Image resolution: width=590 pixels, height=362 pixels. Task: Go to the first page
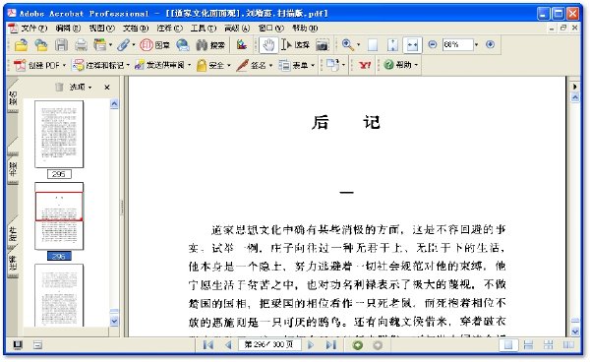208,344
